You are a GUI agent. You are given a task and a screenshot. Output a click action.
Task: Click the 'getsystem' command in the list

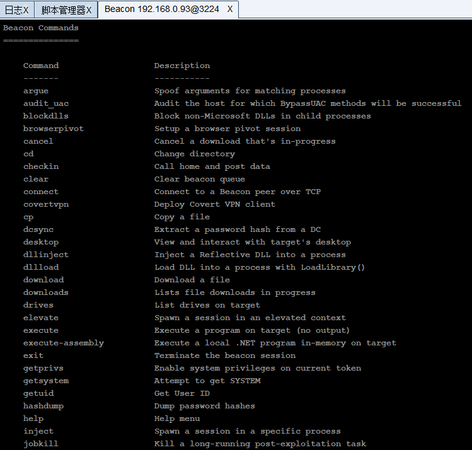tap(46, 381)
